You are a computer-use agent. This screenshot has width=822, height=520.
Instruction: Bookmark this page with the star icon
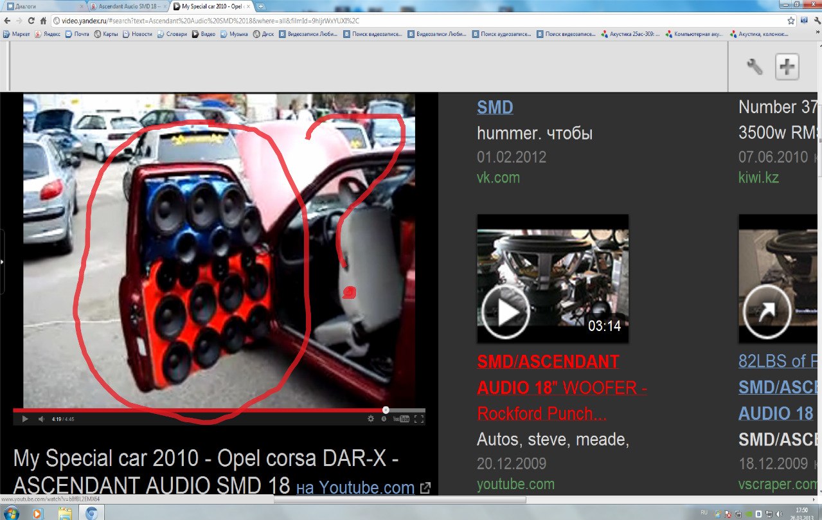pyautogui.click(x=791, y=21)
